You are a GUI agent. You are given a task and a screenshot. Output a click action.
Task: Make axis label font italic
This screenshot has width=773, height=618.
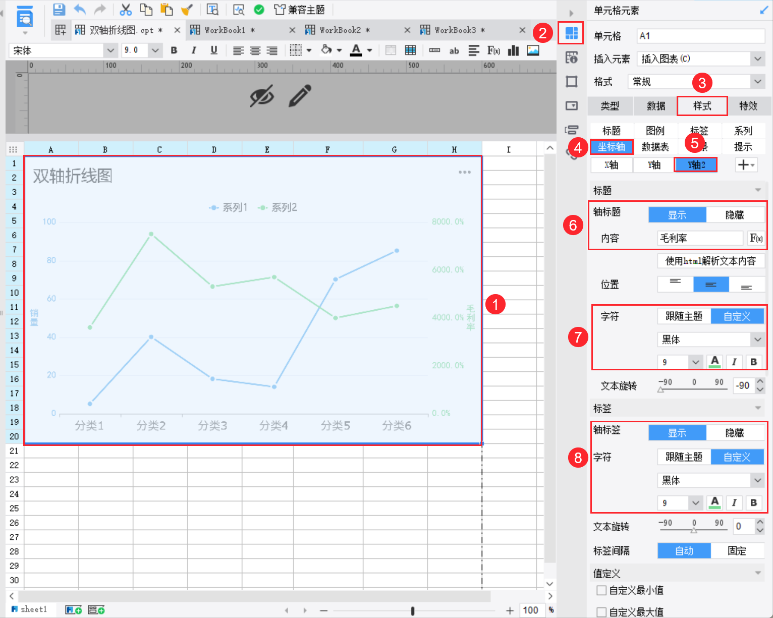tap(734, 502)
